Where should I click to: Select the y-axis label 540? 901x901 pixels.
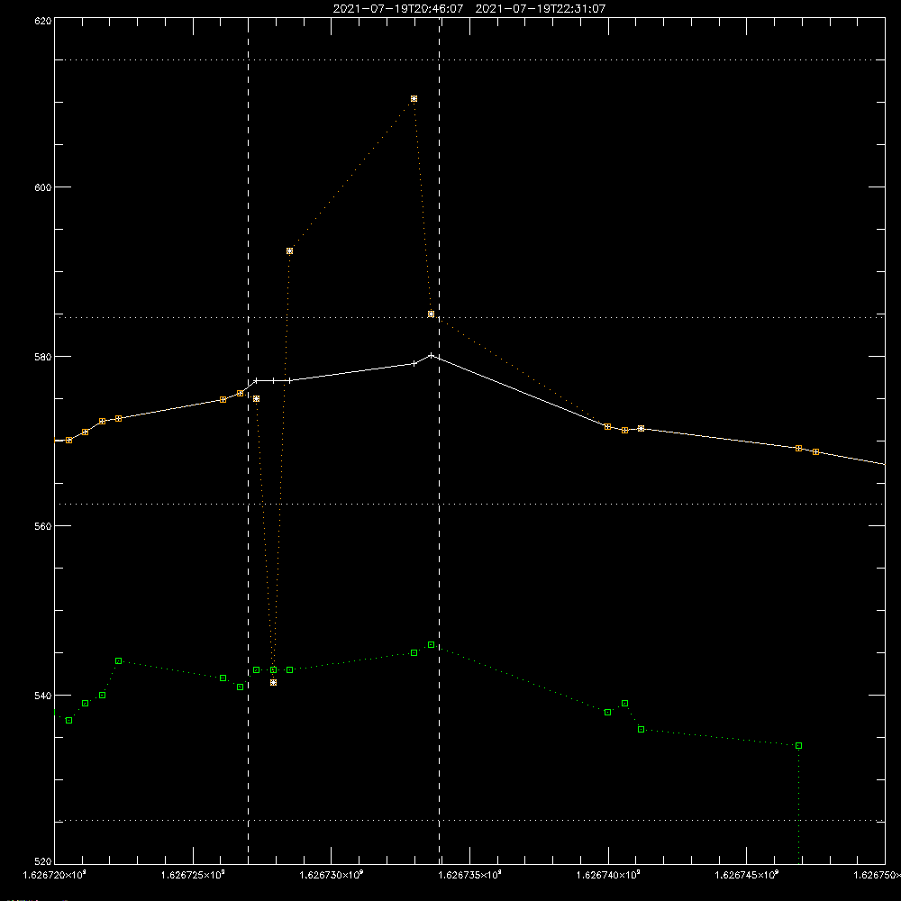[x=43, y=696]
